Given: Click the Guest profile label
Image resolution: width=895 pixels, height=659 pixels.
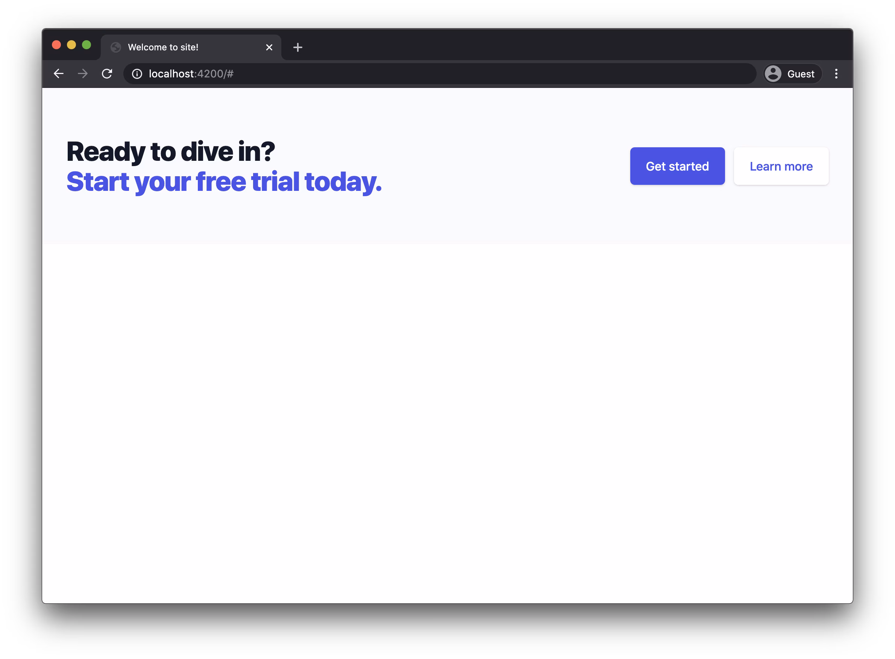Looking at the screenshot, I should (x=800, y=74).
